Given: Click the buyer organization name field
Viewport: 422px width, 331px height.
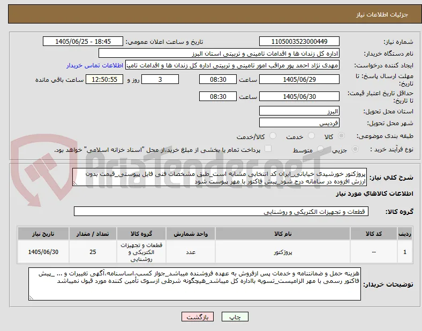Looking at the screenshot, I should (x=219, y=53).
